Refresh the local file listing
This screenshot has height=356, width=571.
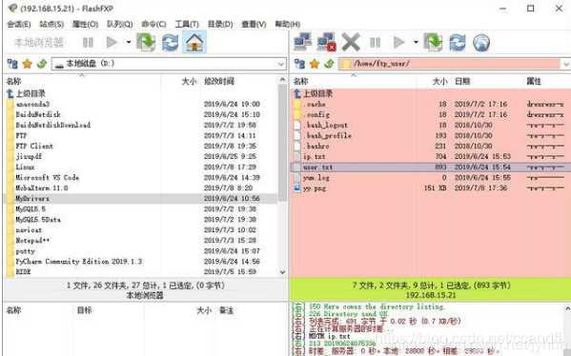click(170, 42)
